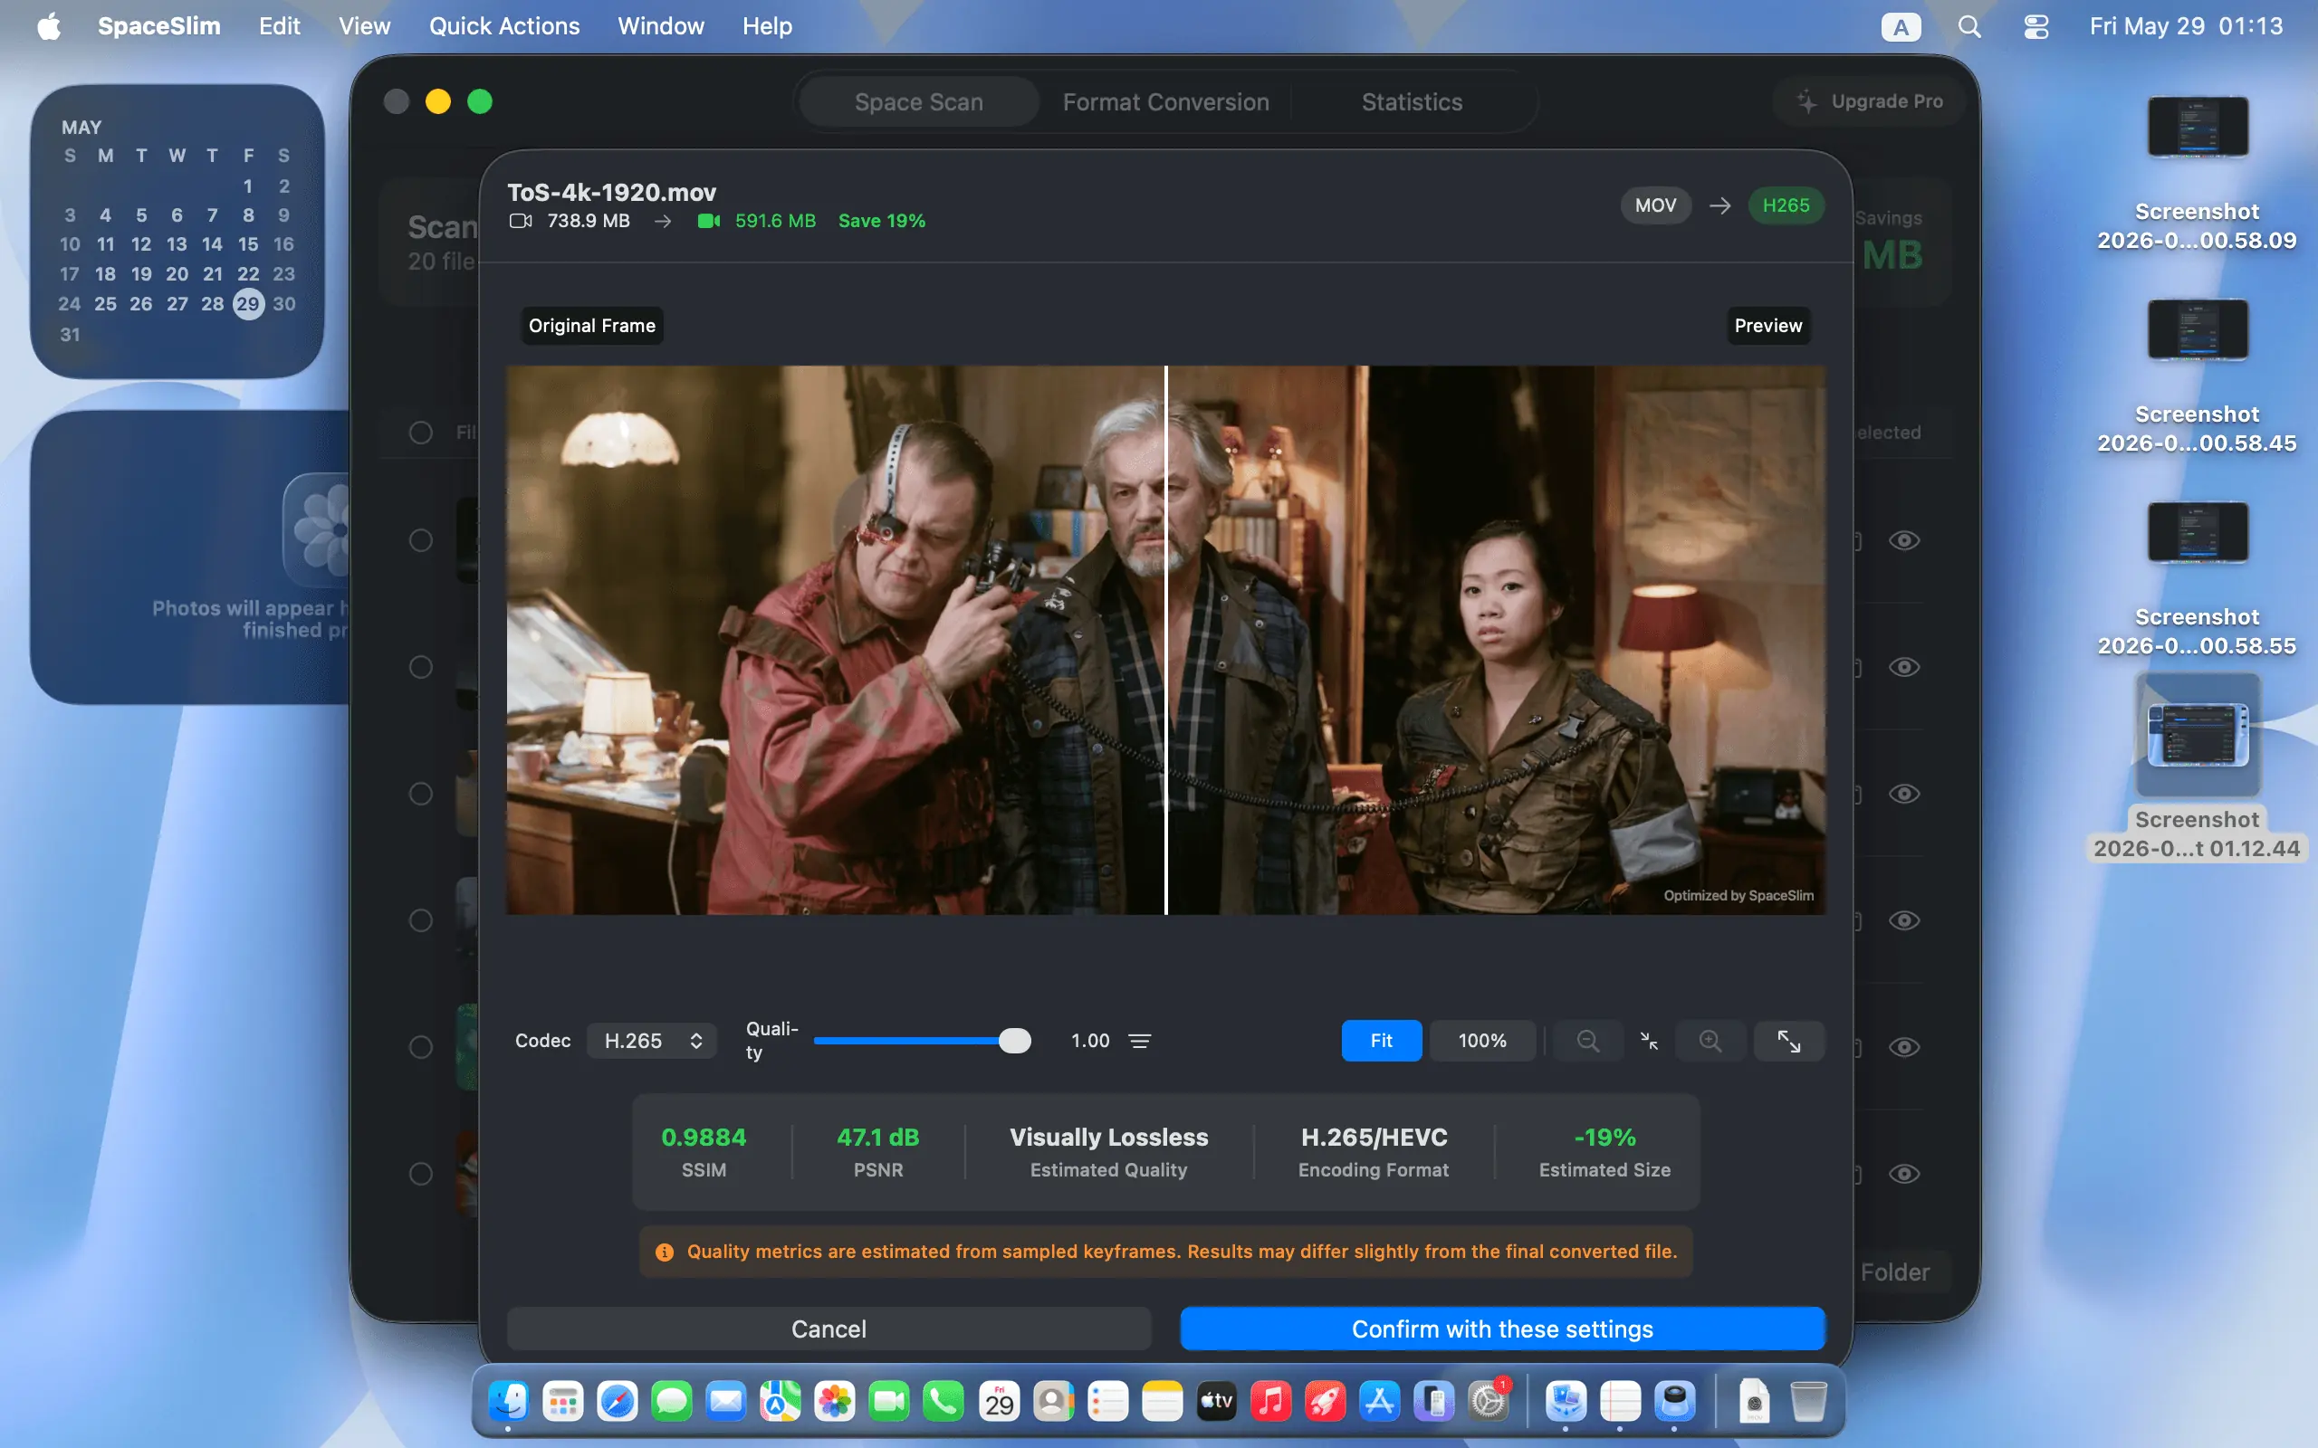Click the eye preview icon of the second file row
The height and width of the screenshot is (1448, 2318).
pyautogui.click(x=1903, y=667)
